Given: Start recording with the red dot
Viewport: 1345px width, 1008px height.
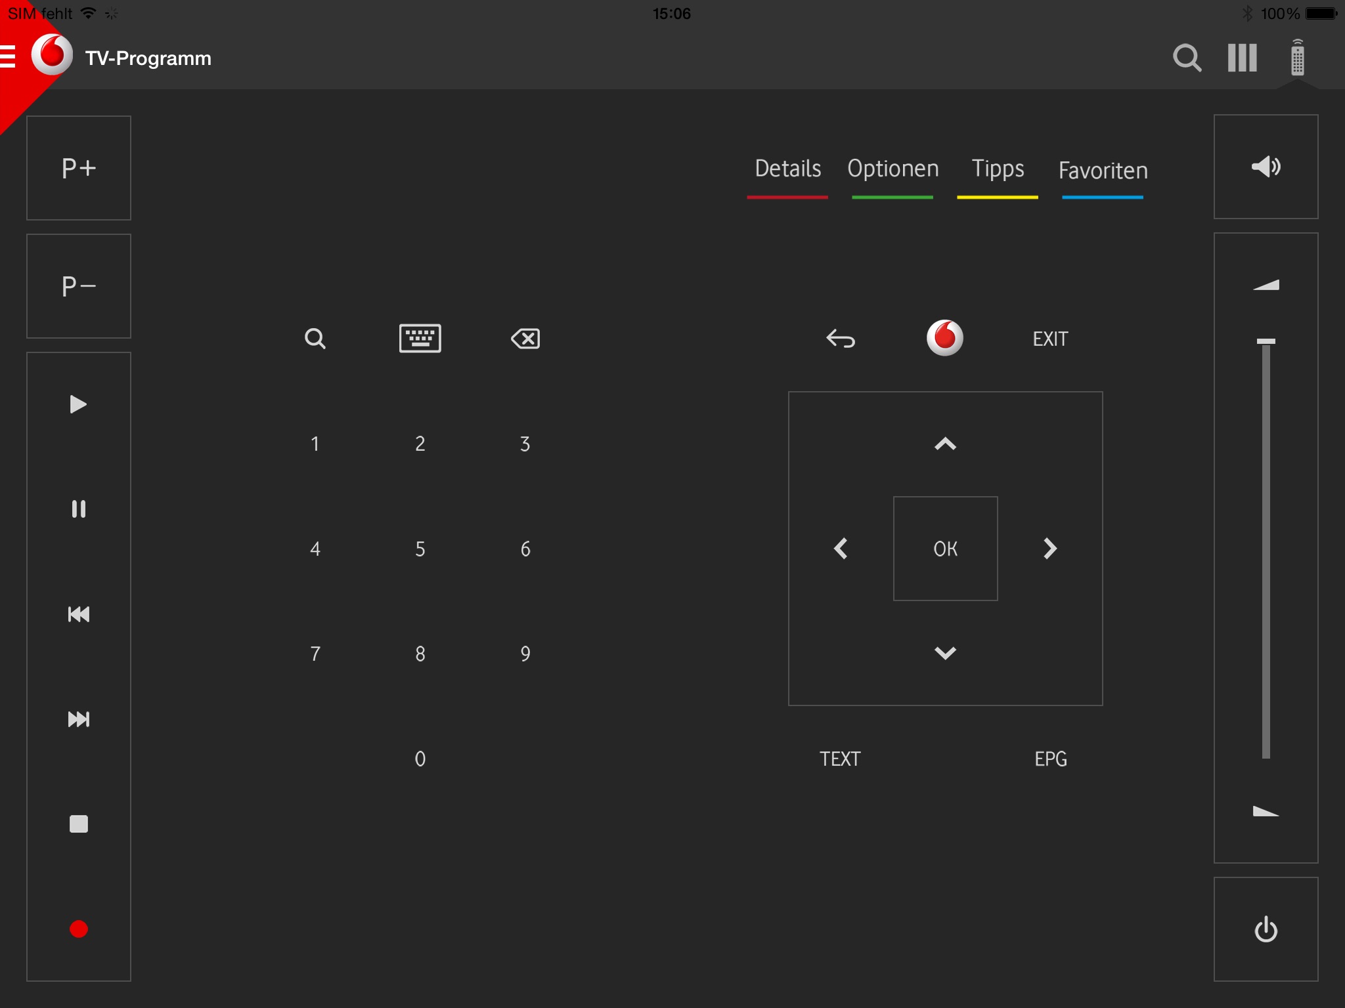Looking at the screenshot, I should pos(79,929).
